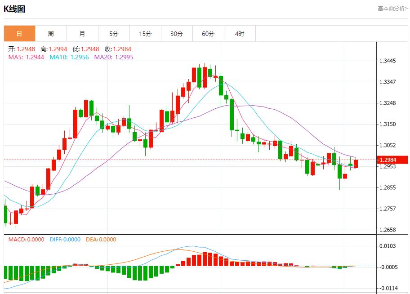The image size is (410, 294).
Task: Open the 基本面分析 link
Action: point(392,8)
